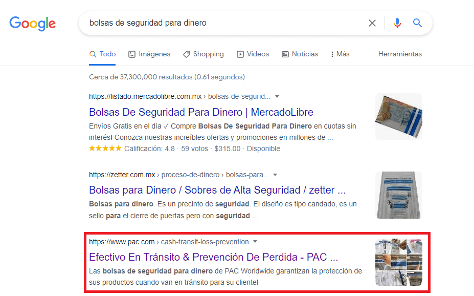Click the zetter result thumbnail image
Image resolution: width=474 pixels, height=296 pixels.
[398, 195]
